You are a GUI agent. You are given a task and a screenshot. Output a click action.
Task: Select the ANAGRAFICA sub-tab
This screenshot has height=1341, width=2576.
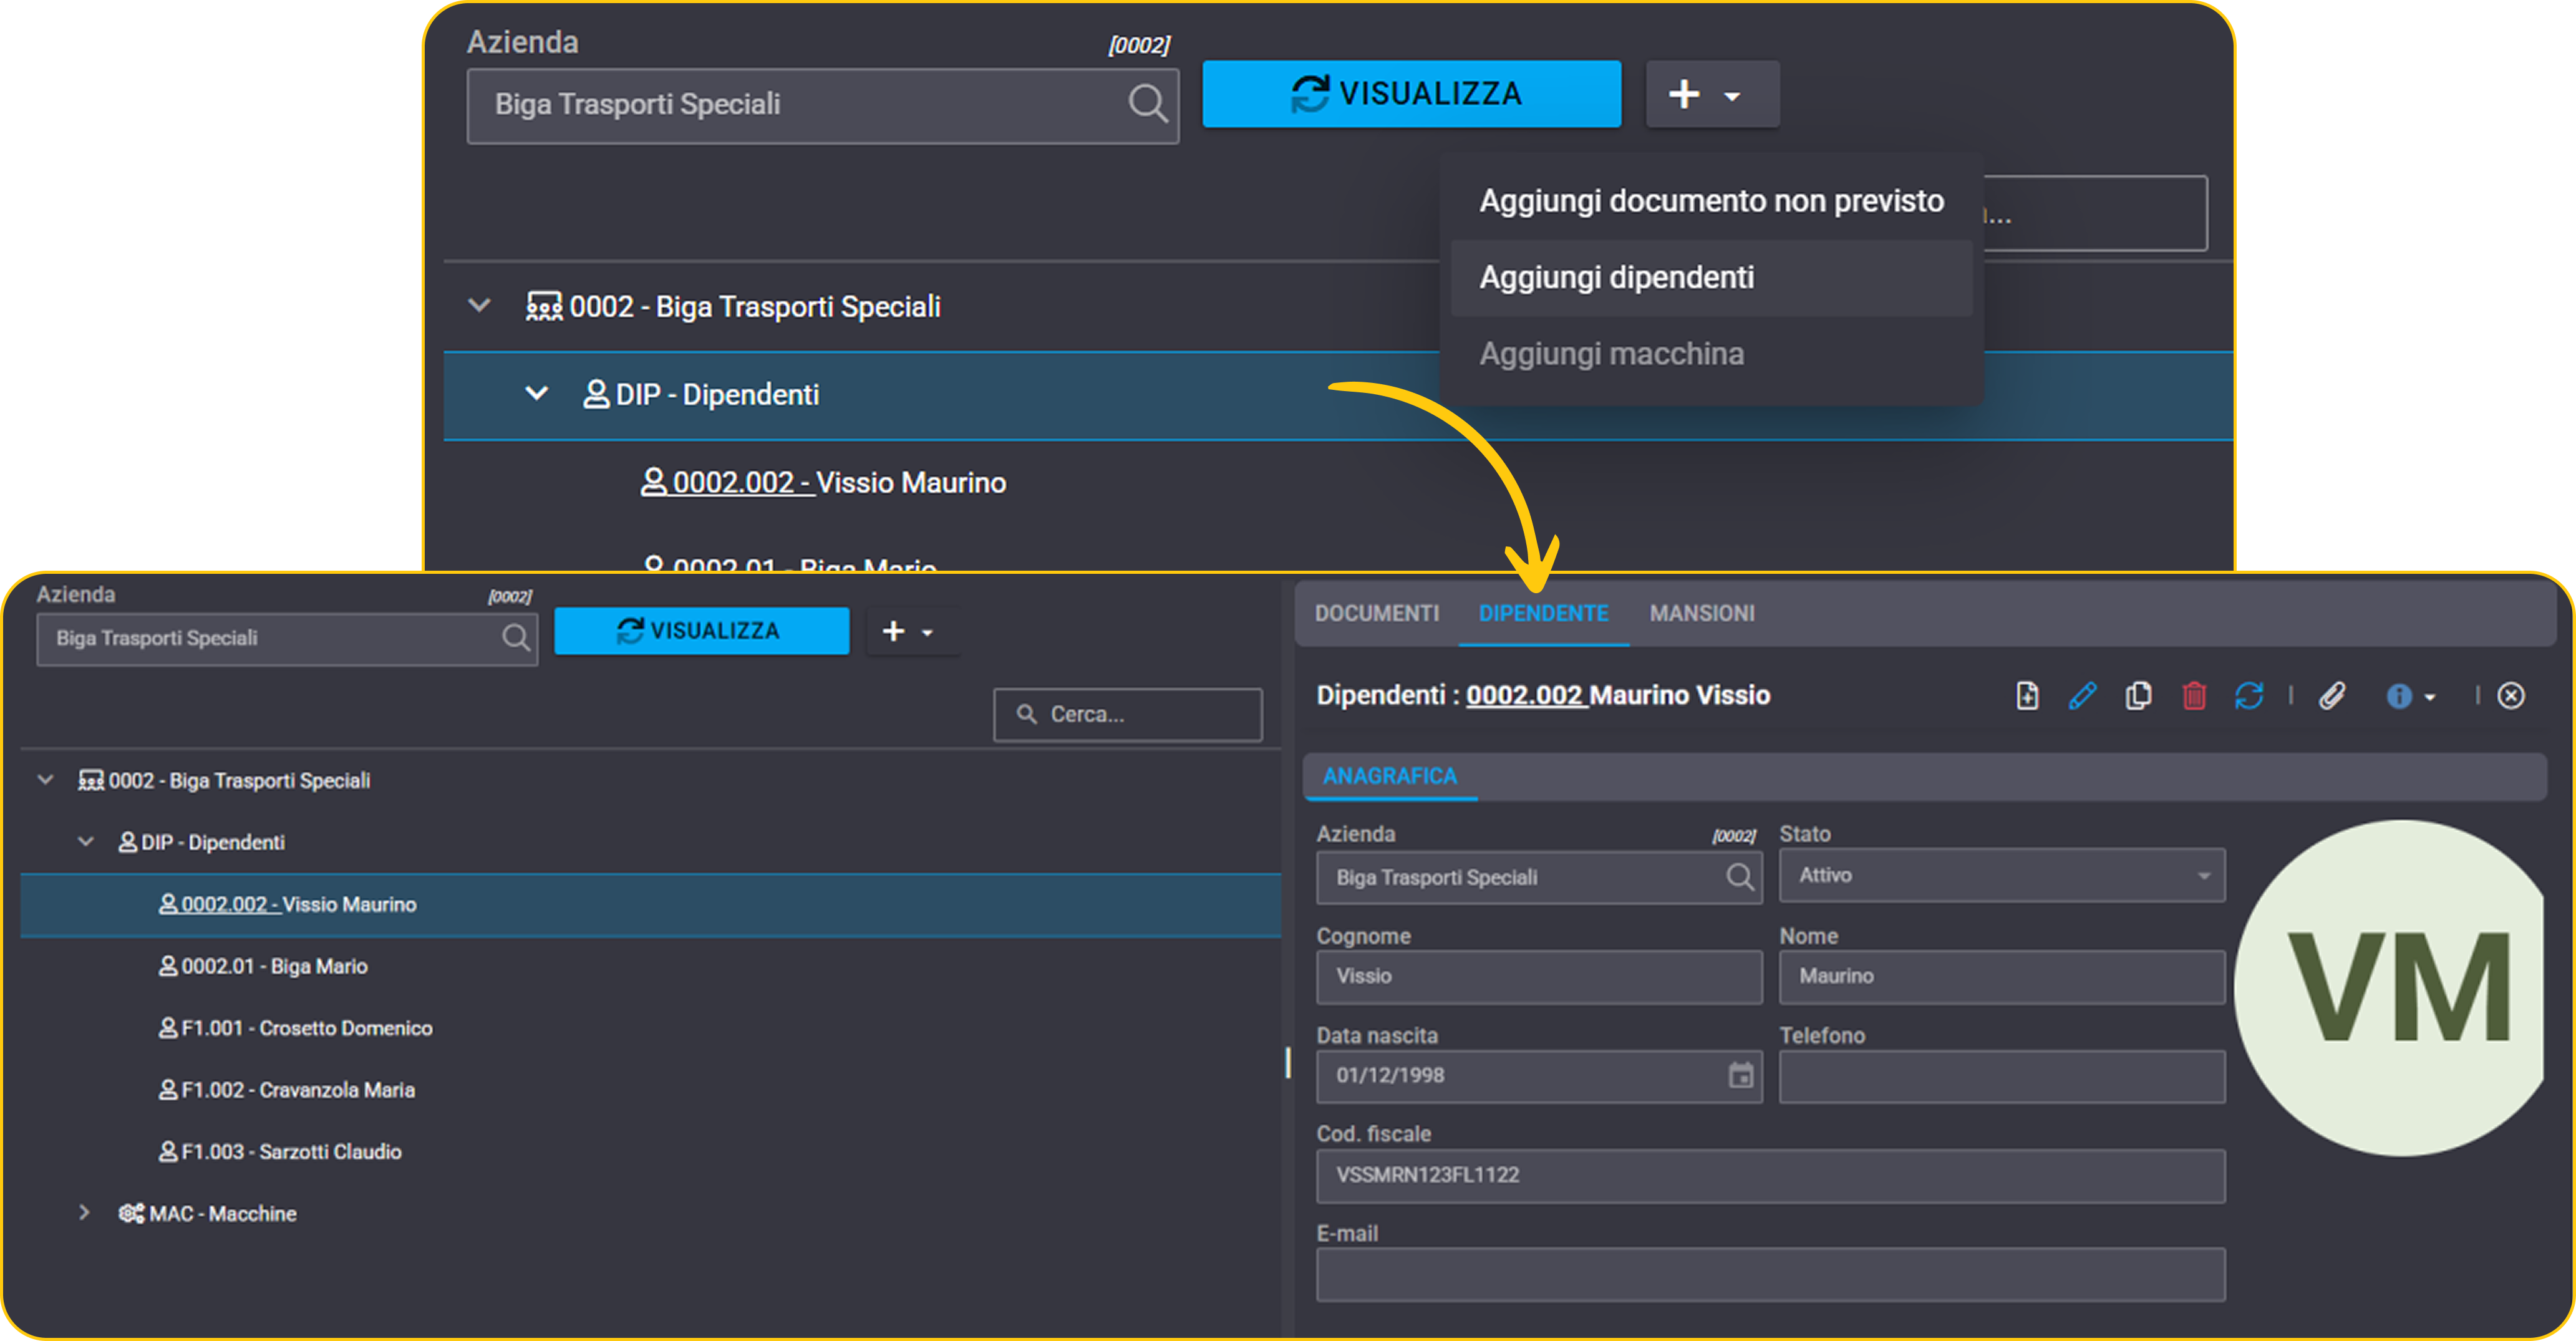click(x=1390, y=776)
